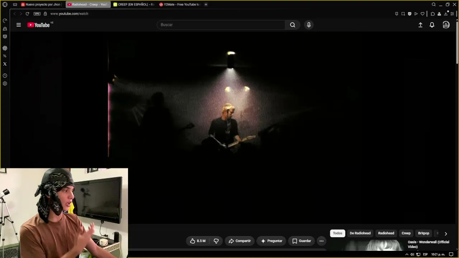Open the third Opera sidebar panel icon

(5, 36)
